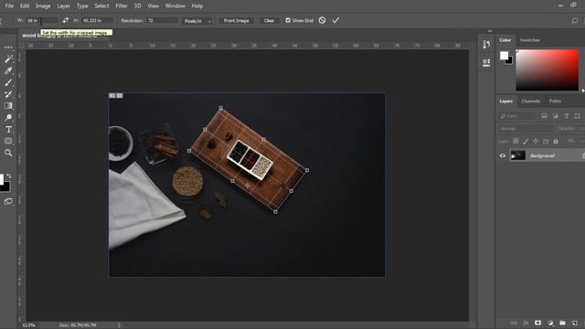This screenshot has width=585, height=329.
Task: Switch to the Channels tab
Action: click(530, 101)
